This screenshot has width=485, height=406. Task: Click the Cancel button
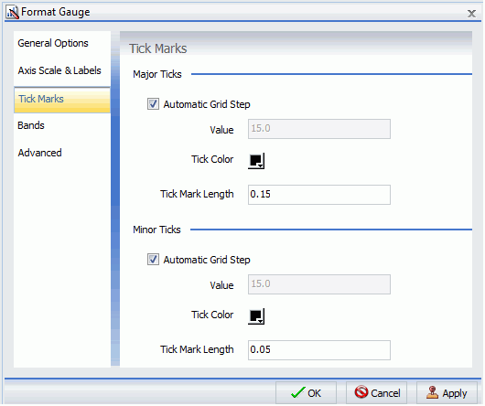pos(376,393)
